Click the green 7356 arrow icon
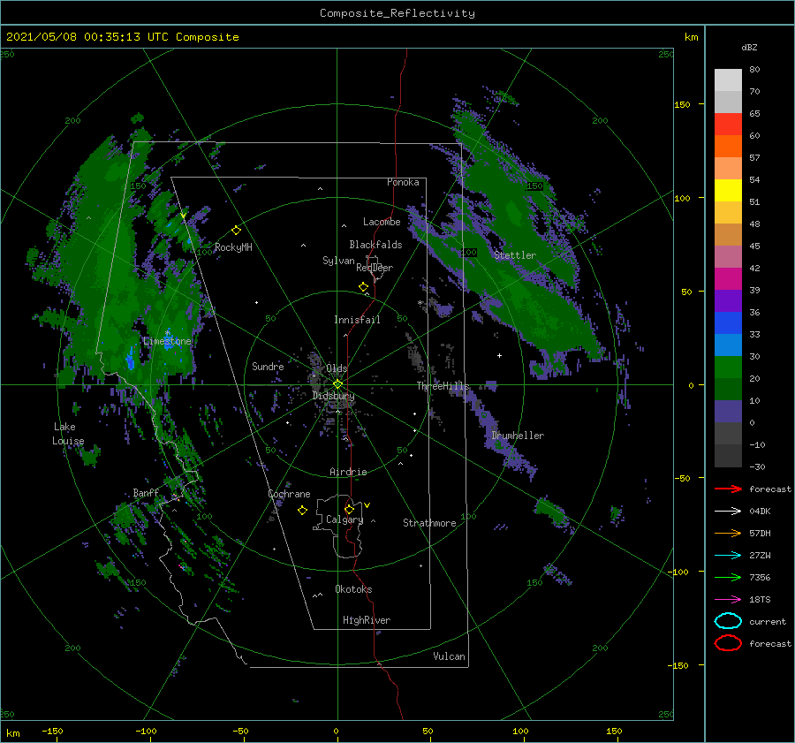 [728, 577]
